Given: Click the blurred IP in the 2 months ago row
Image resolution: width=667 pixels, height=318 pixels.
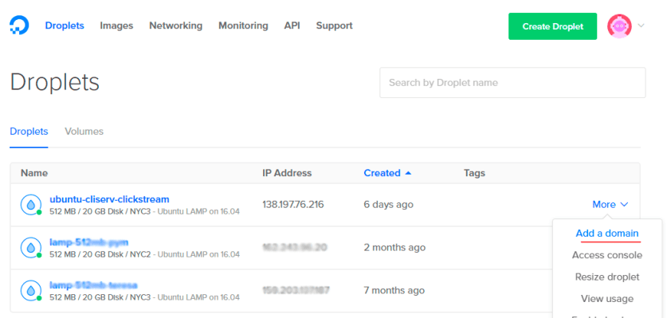Looking at the screenshot, I should click(x=294, y=248).
